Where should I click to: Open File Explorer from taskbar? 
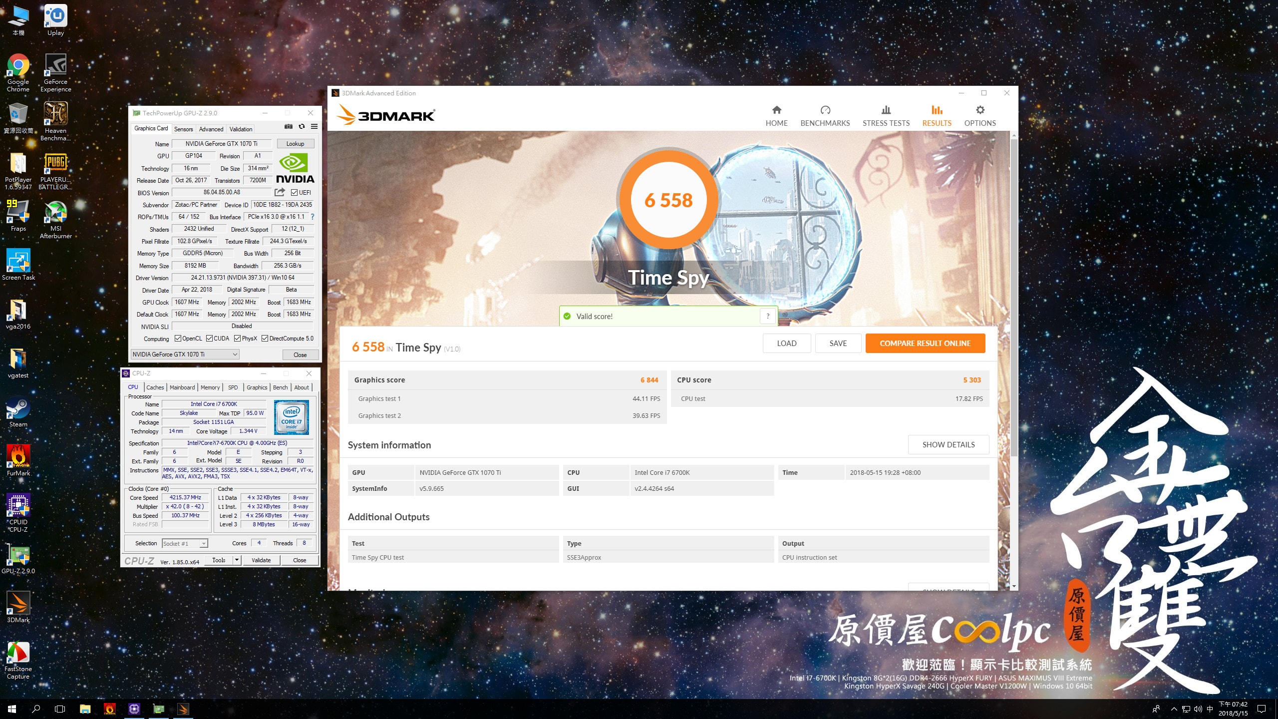click(x=85, y=709)
